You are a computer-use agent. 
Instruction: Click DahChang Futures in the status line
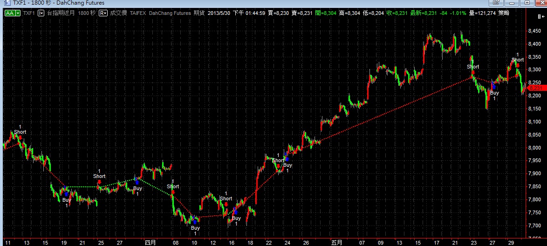coord(170,13)
